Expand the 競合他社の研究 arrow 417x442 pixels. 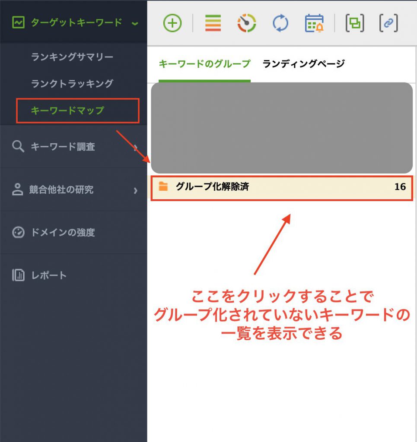tap(135, 190)
